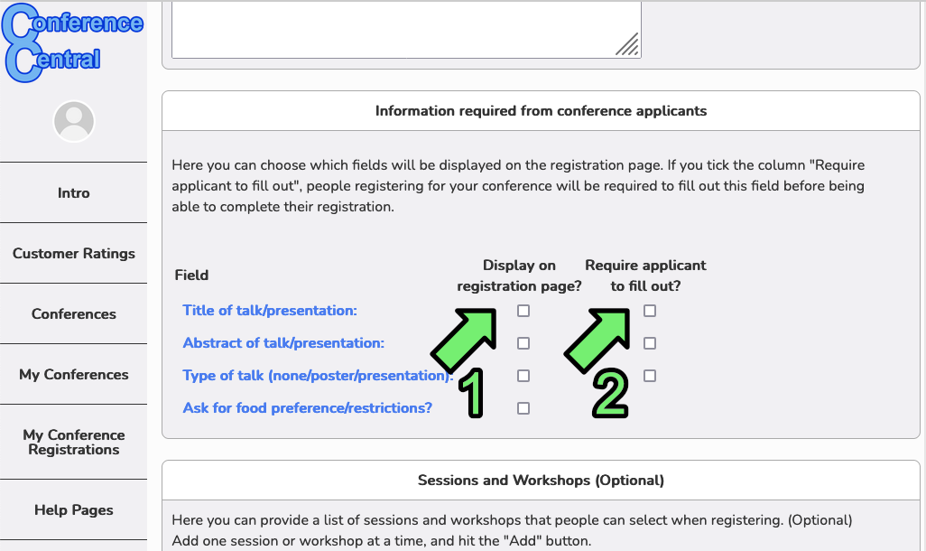Open Help Pages
Image resolution: width=926 pixels, height=551 pixels.
click(73, 509)
